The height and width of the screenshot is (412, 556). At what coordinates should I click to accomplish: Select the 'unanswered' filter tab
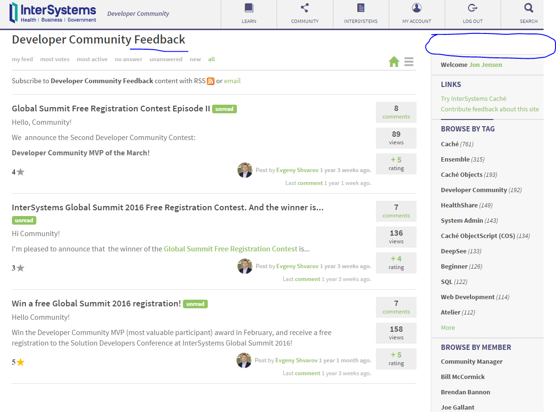pos(166,59)
